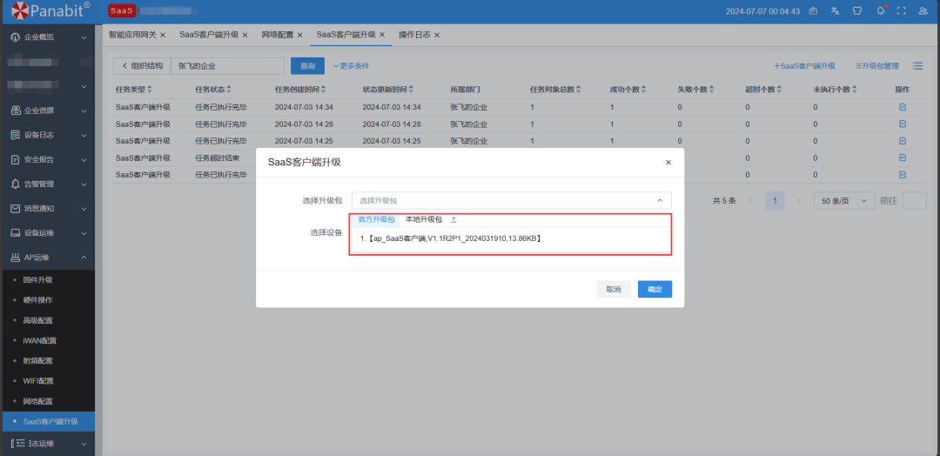This screenshot has width=940, height=456.
Task: Go to page 1 in pagination
Action: (x=775, y=201)
